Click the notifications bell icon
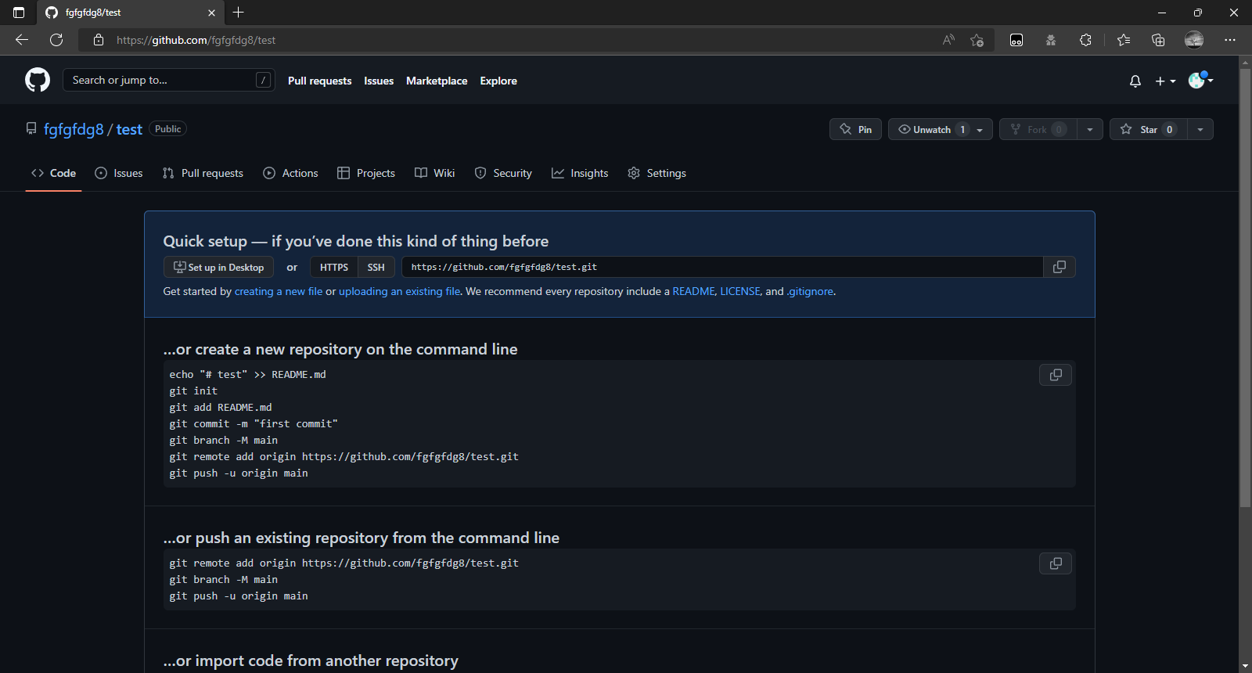Image resolution: width=1252 pixels, height=673 pixels. (1135, 81)
